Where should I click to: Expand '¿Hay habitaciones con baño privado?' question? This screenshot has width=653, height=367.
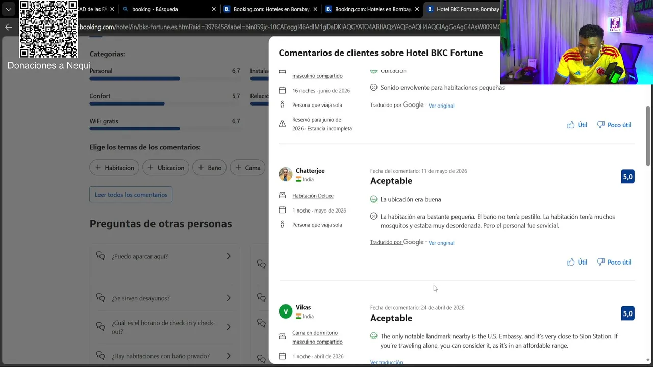[164, 356]
